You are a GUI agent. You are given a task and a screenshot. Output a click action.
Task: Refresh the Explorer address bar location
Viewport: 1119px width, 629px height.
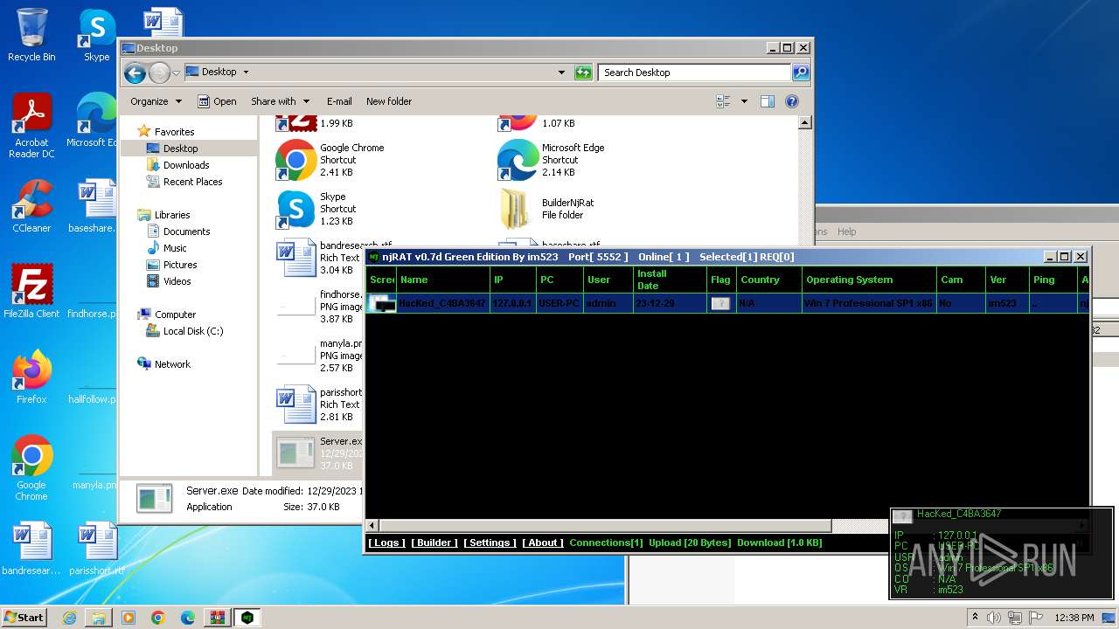click(583, 73)
